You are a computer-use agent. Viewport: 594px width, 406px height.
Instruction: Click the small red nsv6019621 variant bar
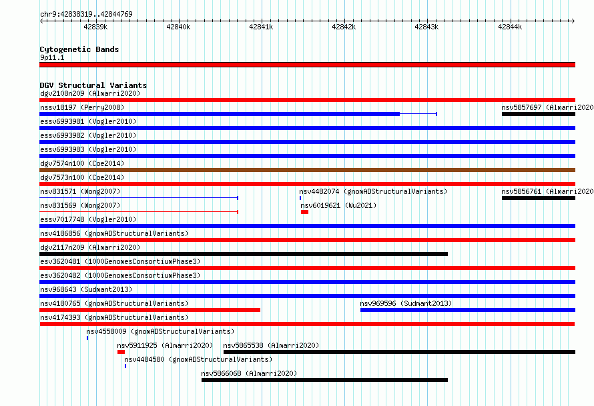click(304, 212)
